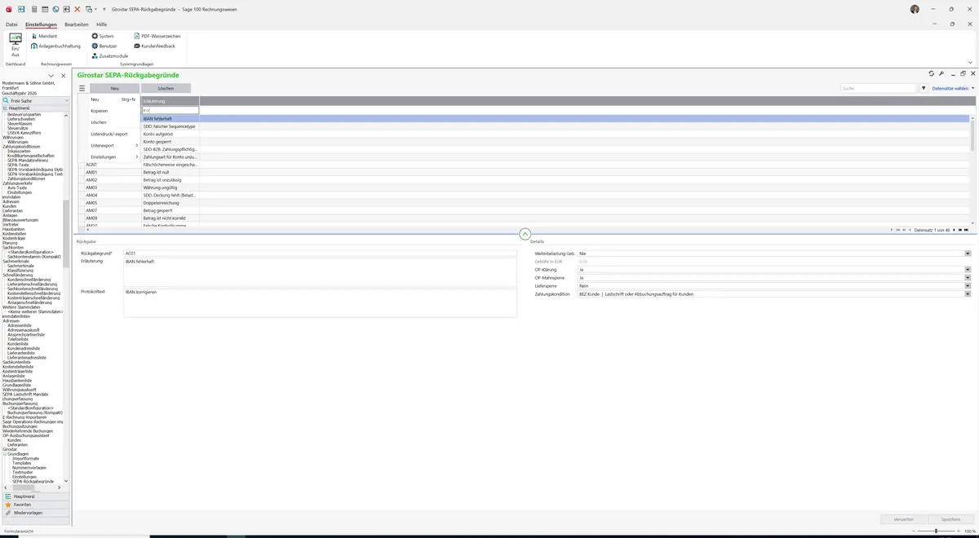Switch to the Bearbeiten ribbon tab

coord(77,24)
